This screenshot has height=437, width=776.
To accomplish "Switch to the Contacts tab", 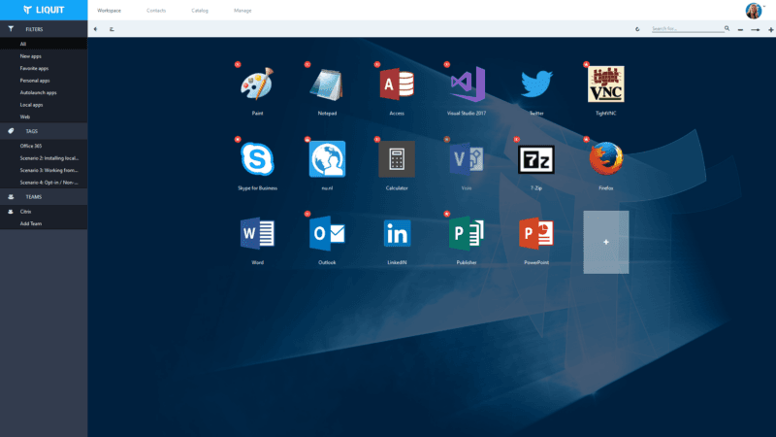I will pyautogui.click(x=156, y=11).
